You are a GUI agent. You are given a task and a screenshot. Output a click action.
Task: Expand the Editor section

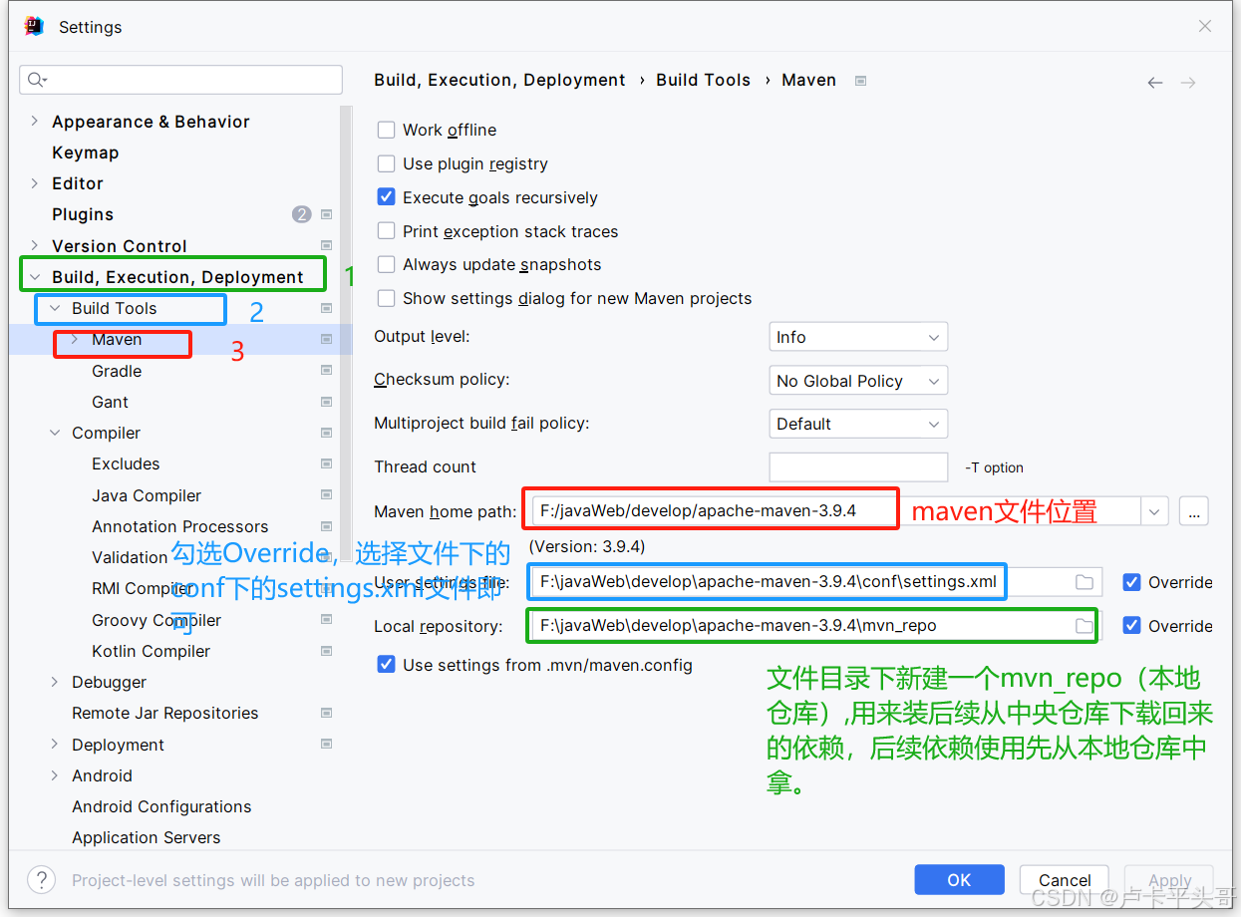[x=35, y=183]
